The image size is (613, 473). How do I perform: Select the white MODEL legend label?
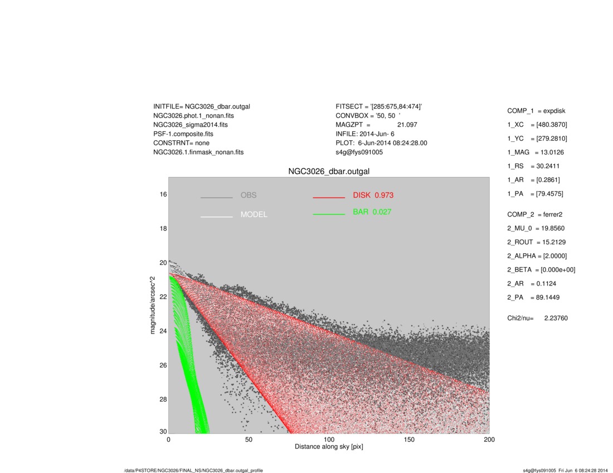pos(254,214)
